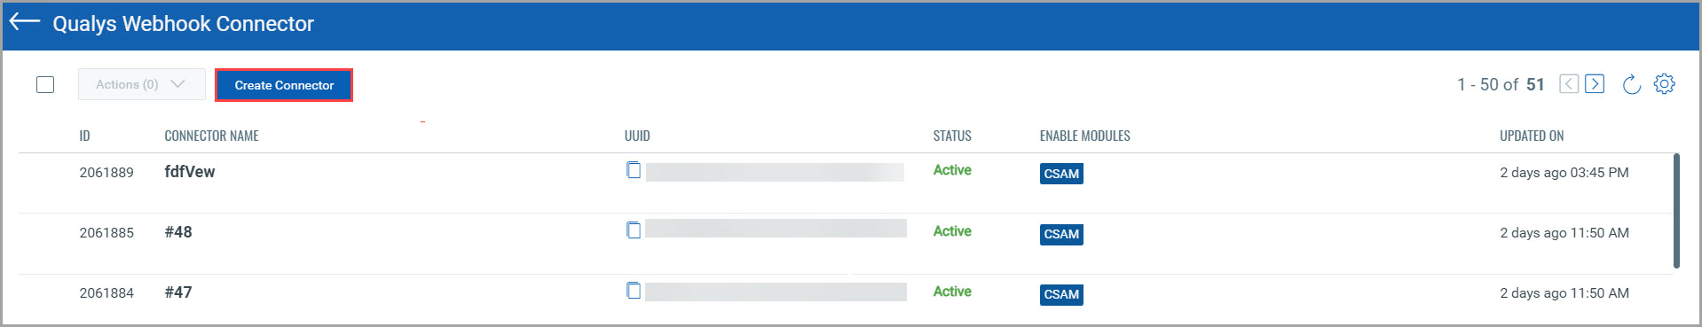
Task: Open table settings gear icon
Action: (x=1665, y=84)
